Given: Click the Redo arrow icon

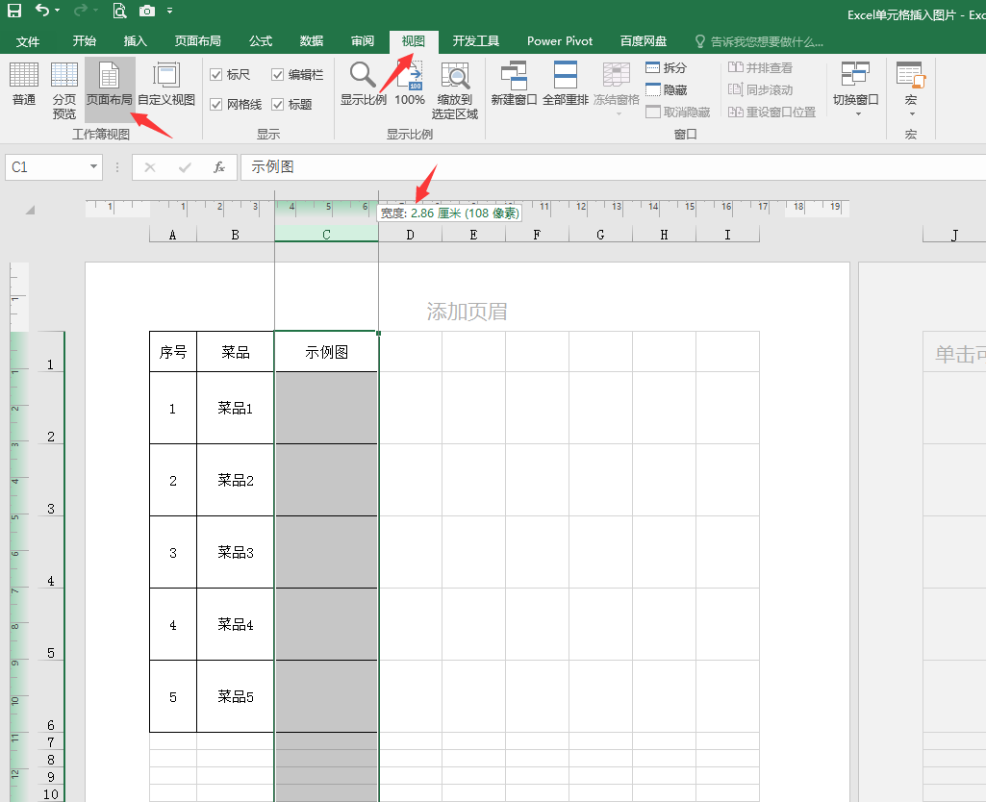Looking at the screenshot, I should tap(80, 10).
